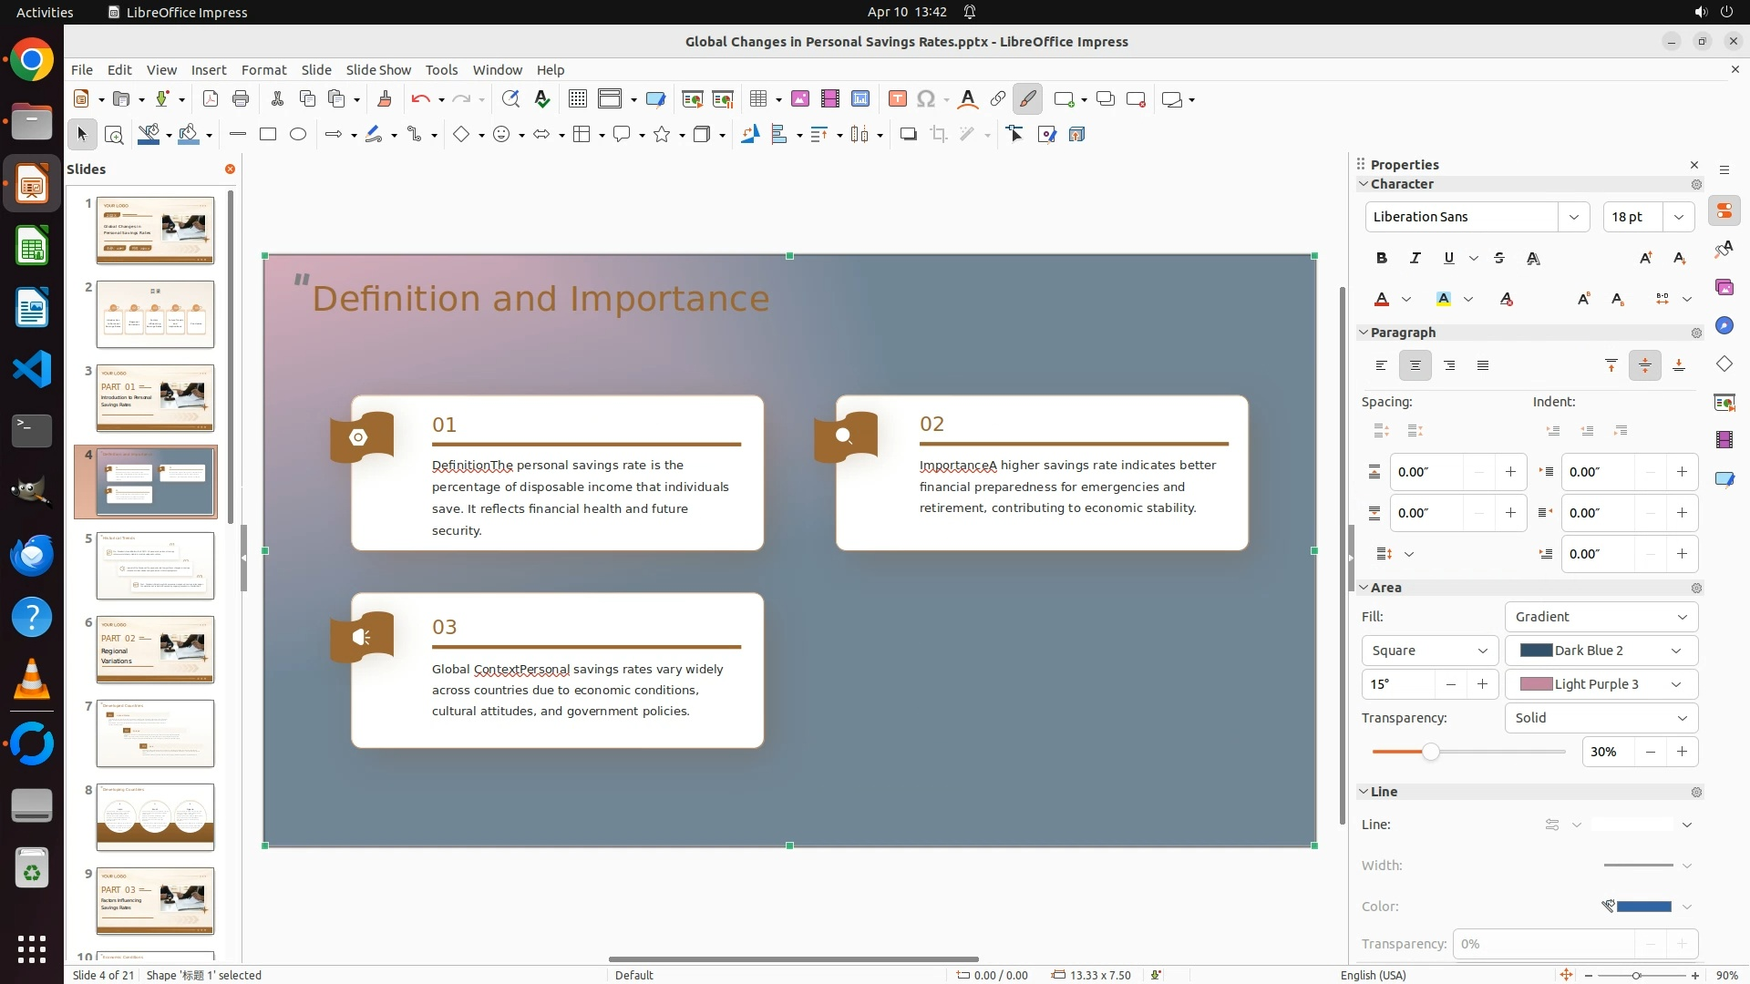The height and width of the screenshot is (984, 1750).
Task: Increase the transparency percentage with plus
Action: click(1682, 752)
